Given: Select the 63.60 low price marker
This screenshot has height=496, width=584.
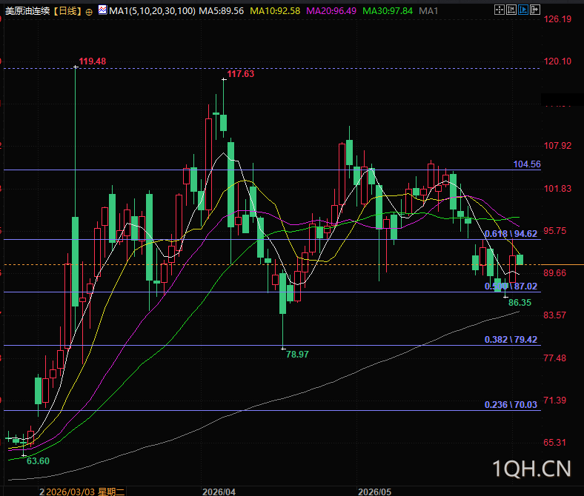Looking at the screenshot, I should (x=38, y=461).
